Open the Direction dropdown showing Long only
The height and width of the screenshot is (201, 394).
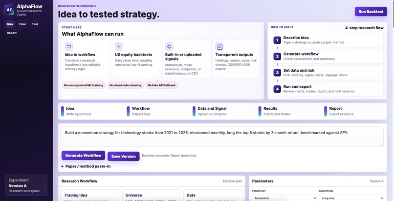click(351, 198)
